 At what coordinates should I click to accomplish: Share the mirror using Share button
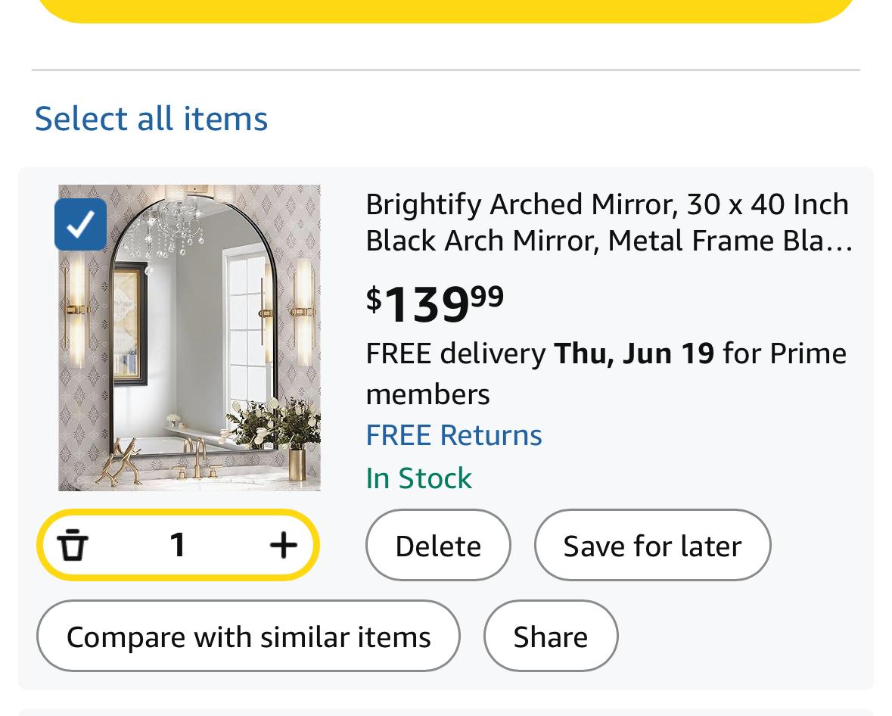click(550, 637)
